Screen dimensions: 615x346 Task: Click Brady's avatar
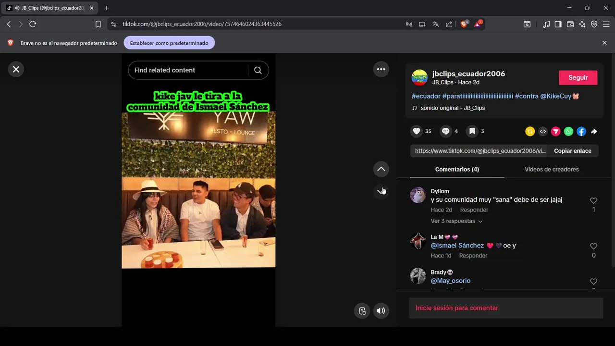click(418, 276)
